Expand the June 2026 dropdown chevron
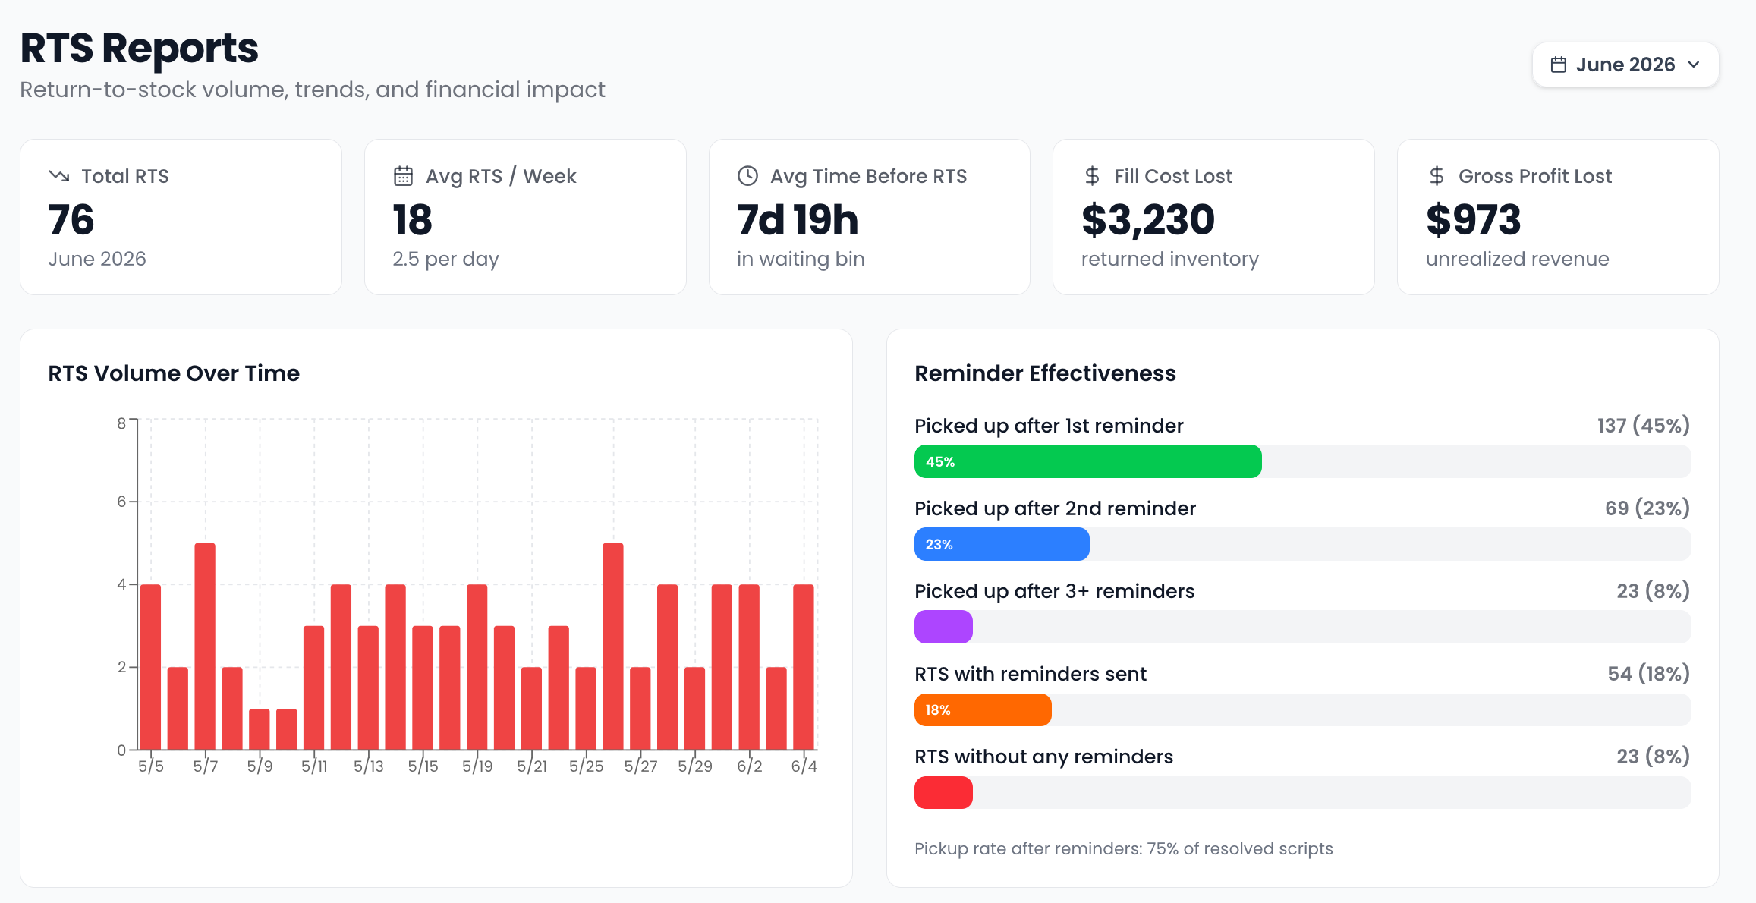This screenshot has height=903, width=1756. click(1694, 65)
